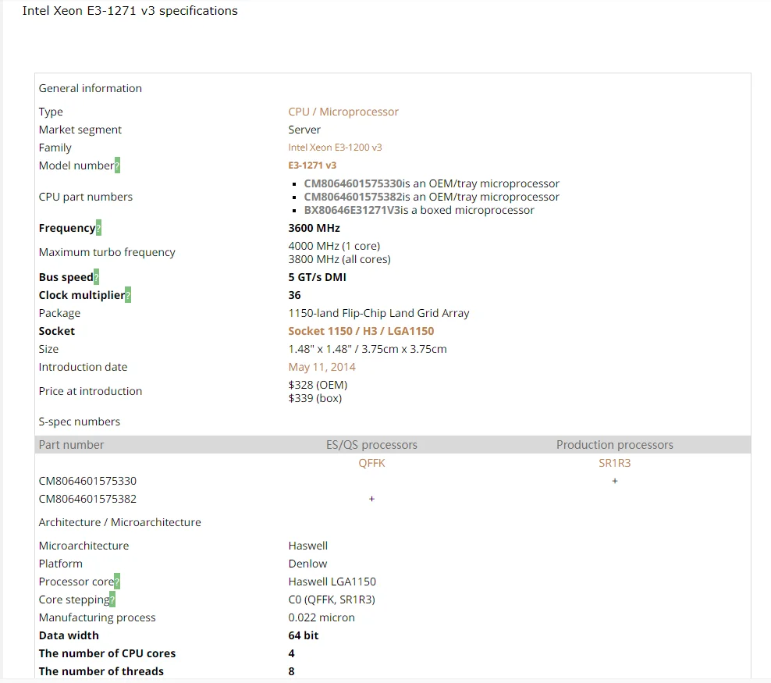The width and height of the screenshot is (771, 683).
Task: Select the 3600 MHz frequency value
Action: pos(314,228)
